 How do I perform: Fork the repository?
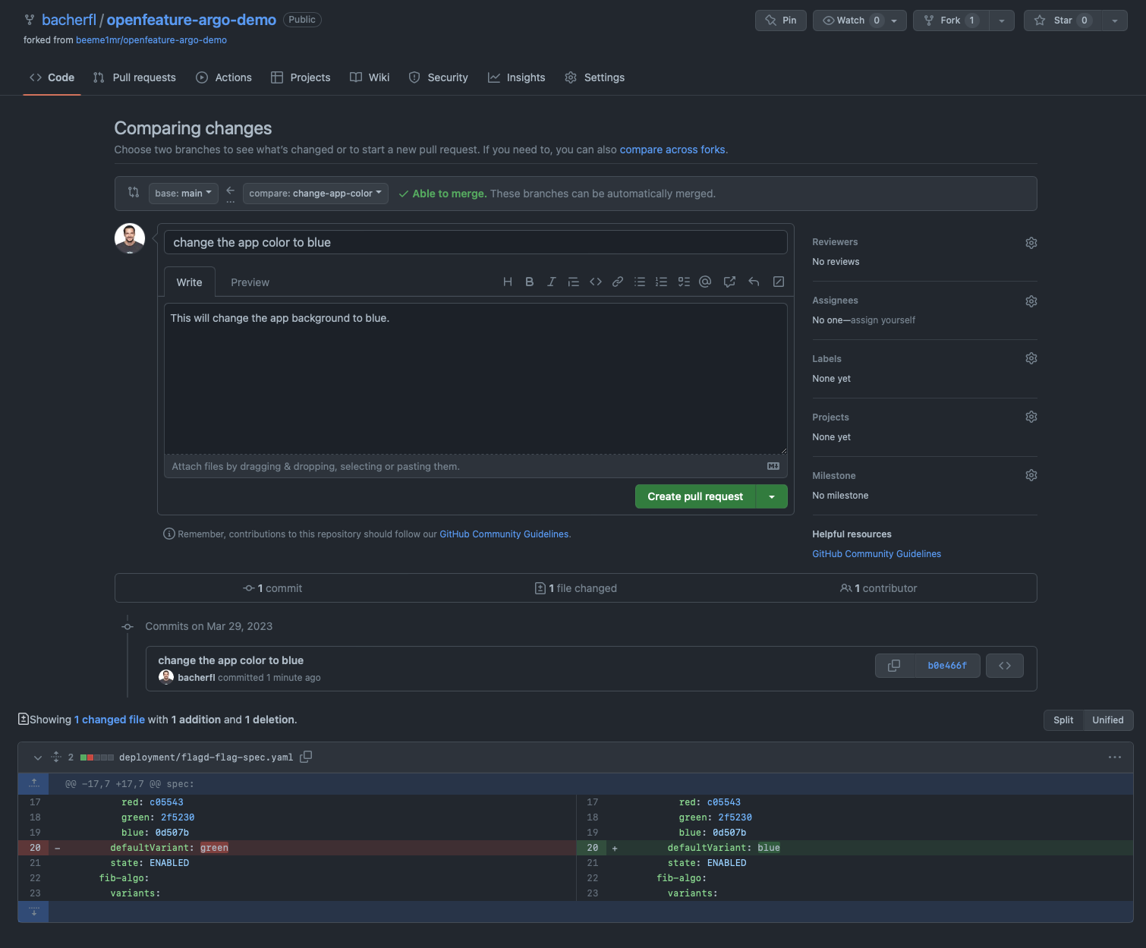tap(951, 20)
